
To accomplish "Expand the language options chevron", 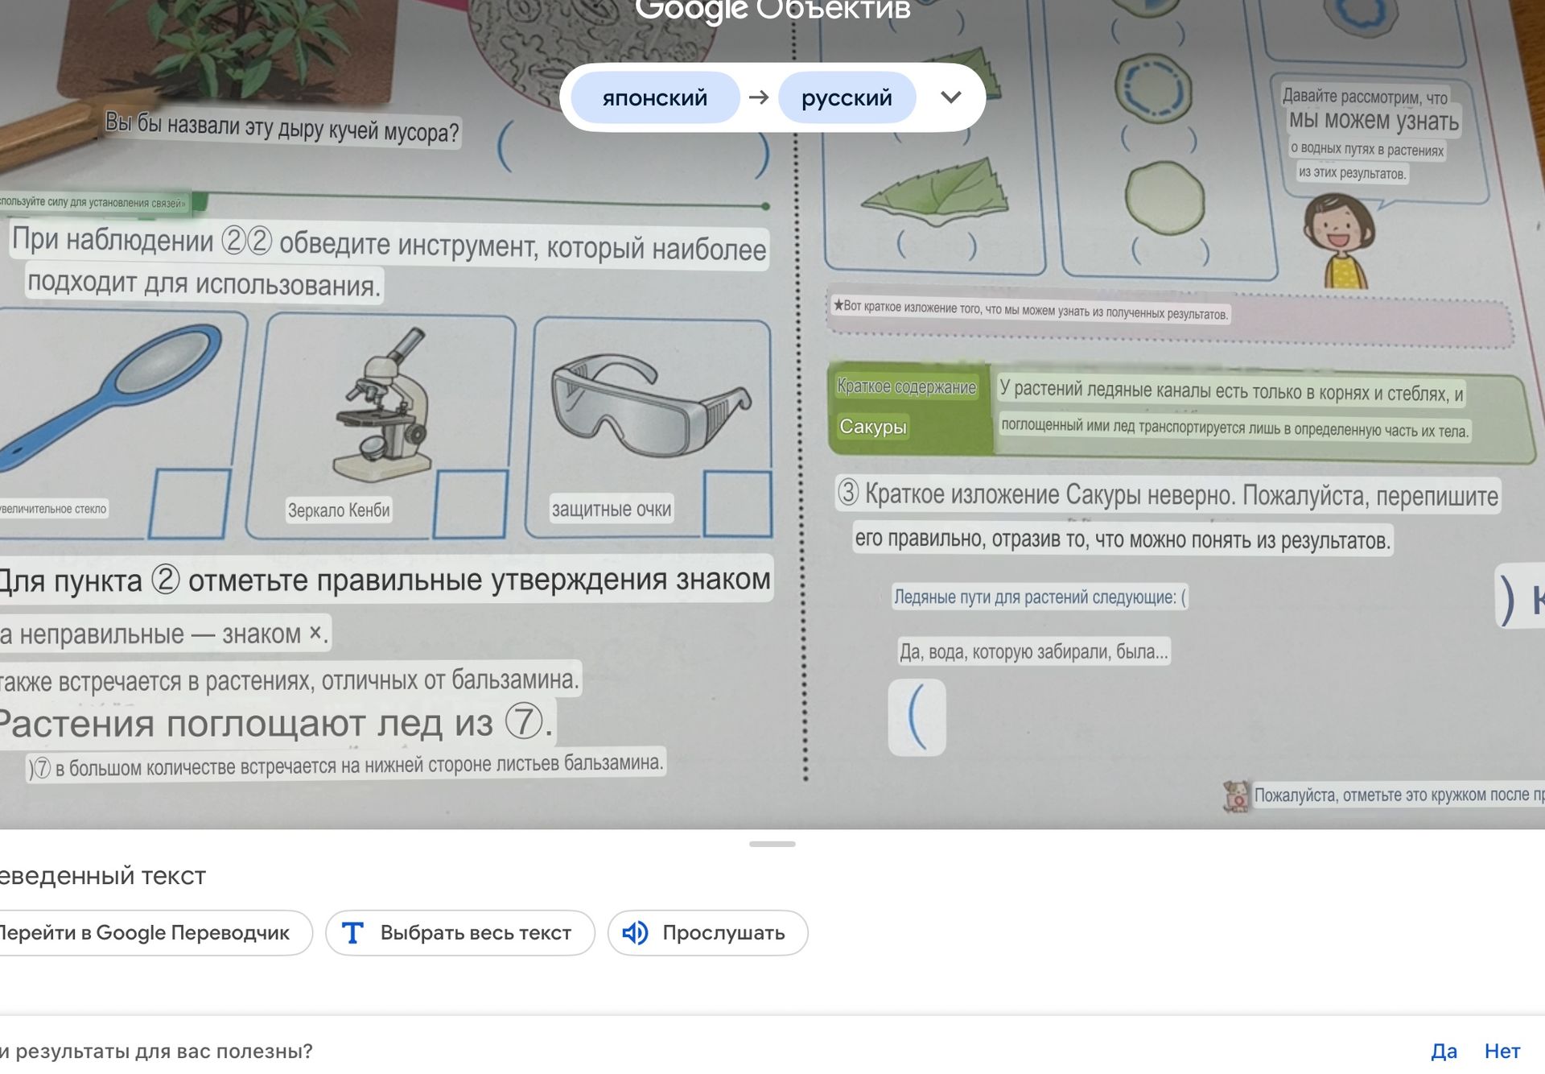I will coord(951,97).
